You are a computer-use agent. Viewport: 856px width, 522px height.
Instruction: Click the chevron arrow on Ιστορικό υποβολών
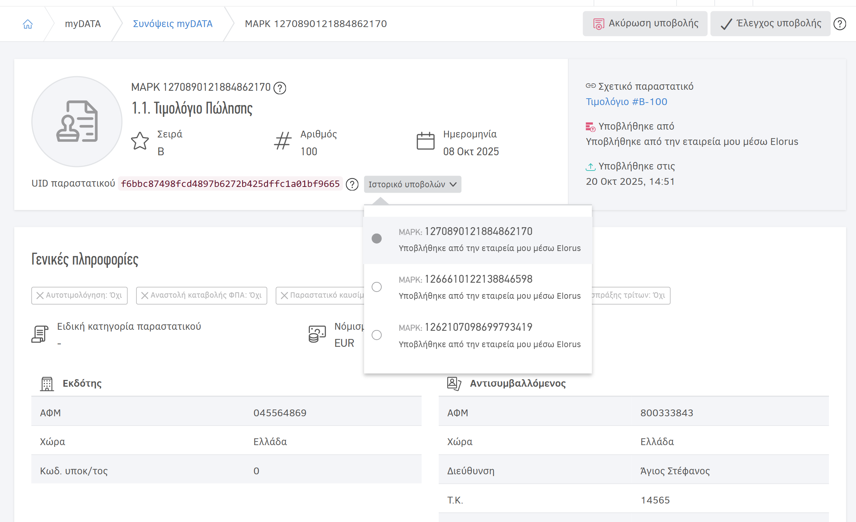pos(453,184)
